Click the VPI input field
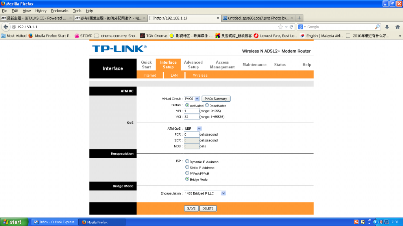Screen dimensions: 403x226 191,111
